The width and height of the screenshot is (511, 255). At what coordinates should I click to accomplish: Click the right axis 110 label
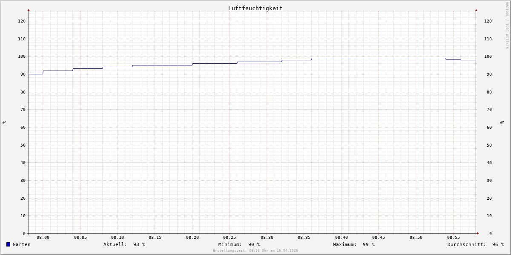tap(488, 39)
